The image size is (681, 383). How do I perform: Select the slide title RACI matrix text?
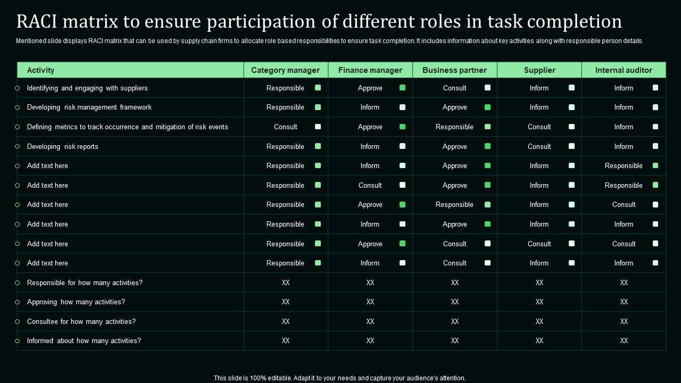[319, 21]
